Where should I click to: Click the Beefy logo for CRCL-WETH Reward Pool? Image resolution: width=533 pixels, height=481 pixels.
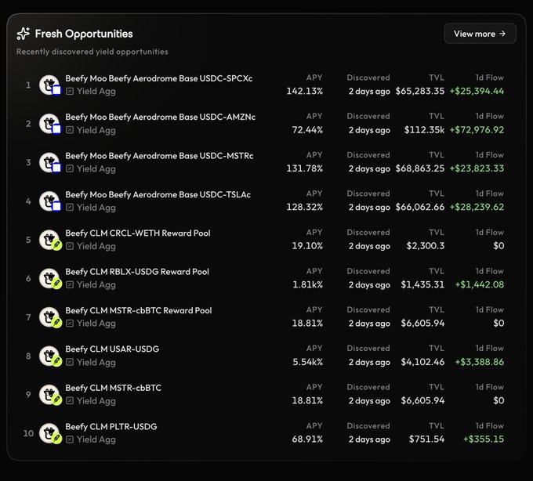coord(49,240)
